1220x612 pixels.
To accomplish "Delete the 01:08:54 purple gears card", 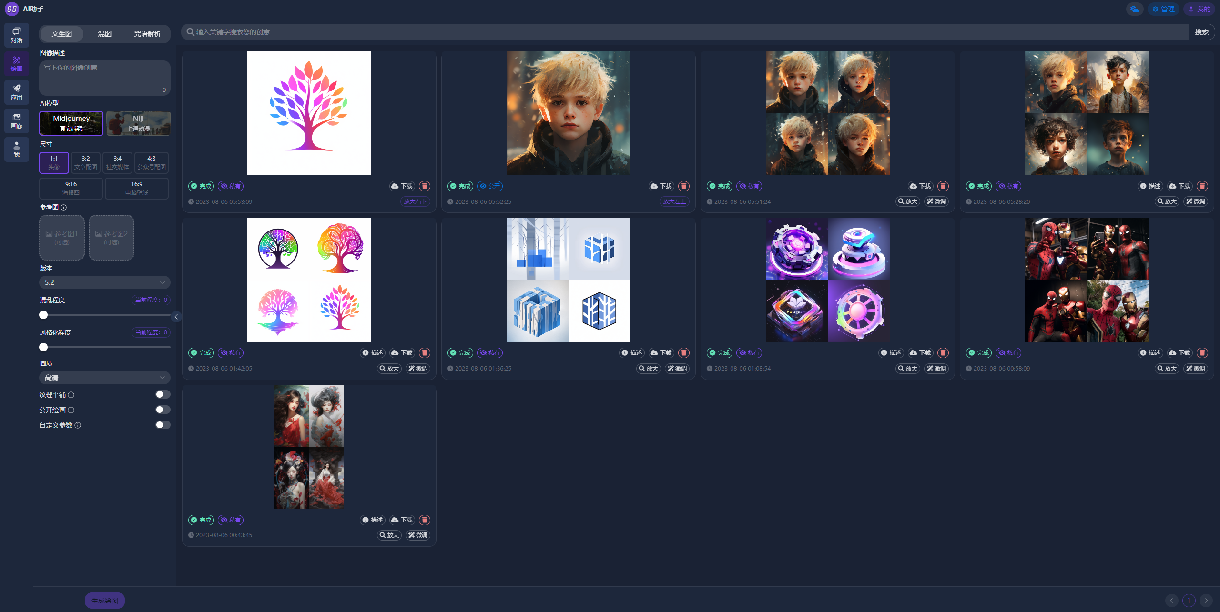I will click(943, 353).
